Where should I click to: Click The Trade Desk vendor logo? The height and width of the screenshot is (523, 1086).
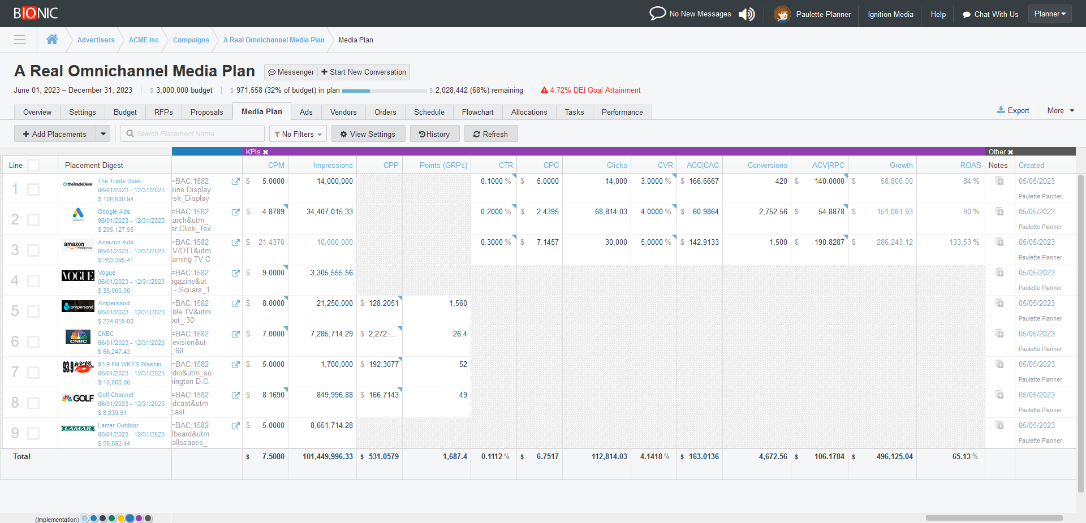click(x=78, y=184)
